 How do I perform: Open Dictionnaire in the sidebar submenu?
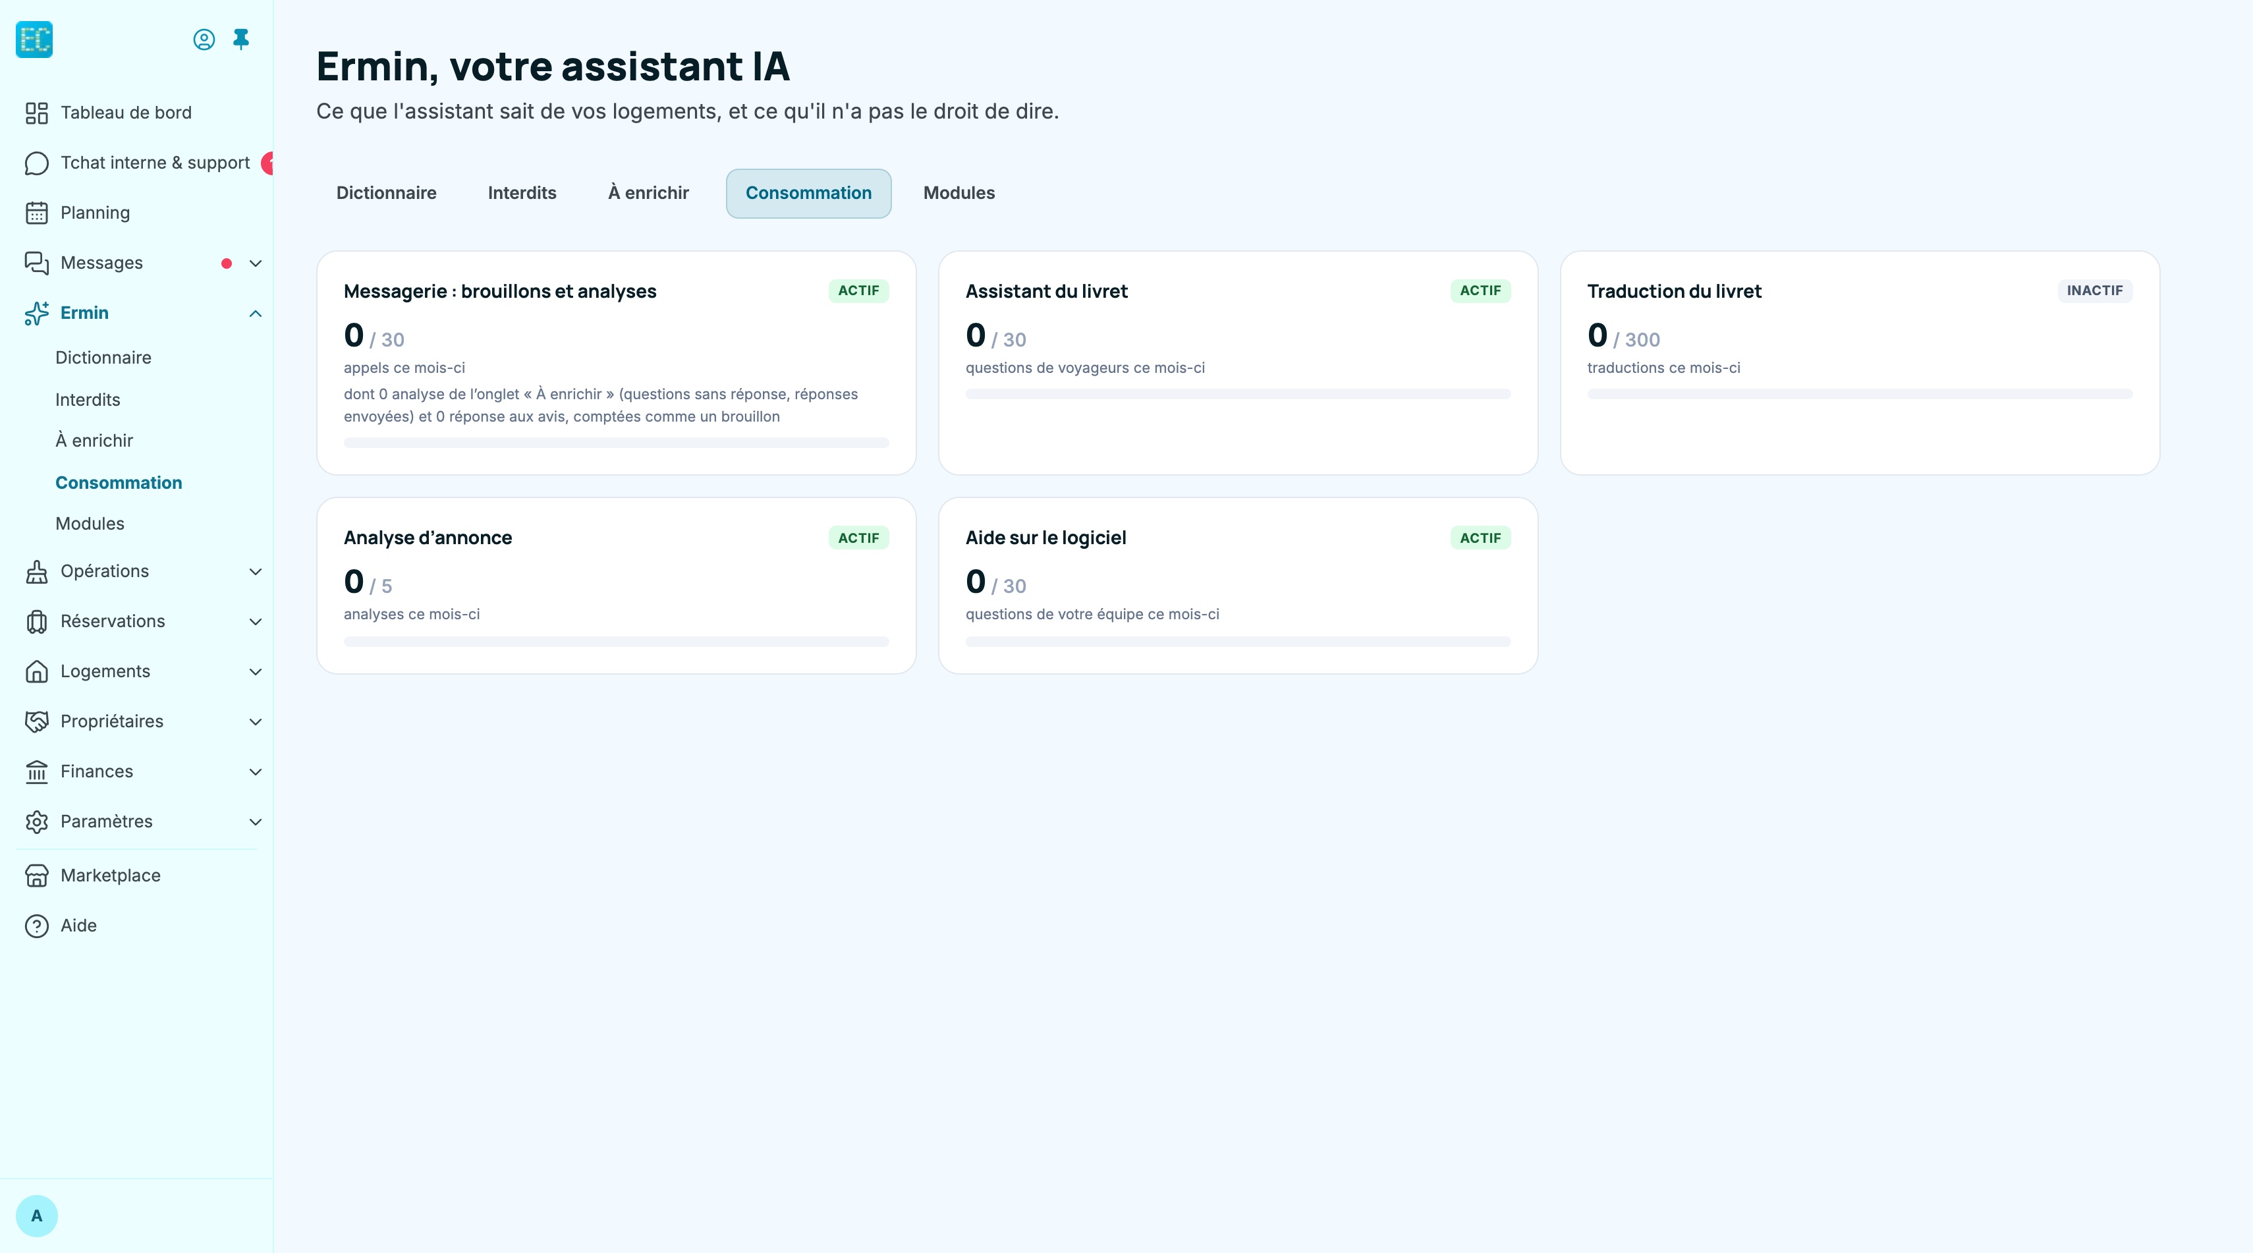pyautogui.click(x=103, y=358)
